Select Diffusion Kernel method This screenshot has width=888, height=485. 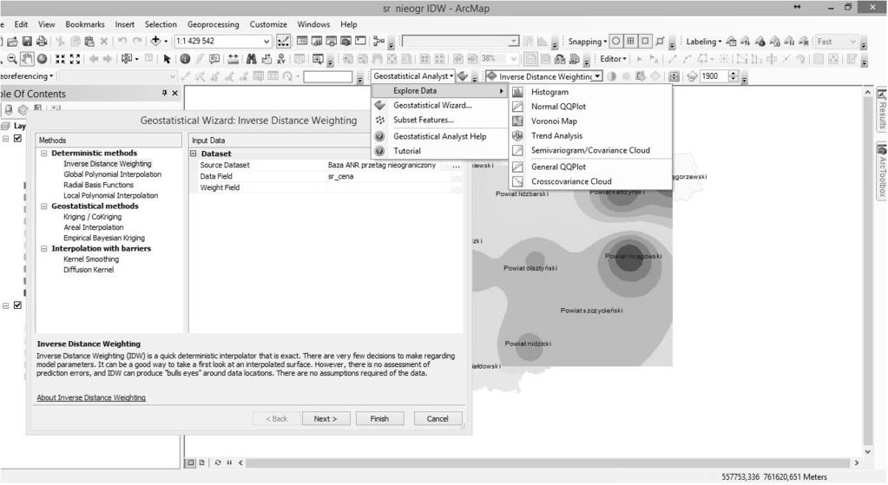[89, 270]
